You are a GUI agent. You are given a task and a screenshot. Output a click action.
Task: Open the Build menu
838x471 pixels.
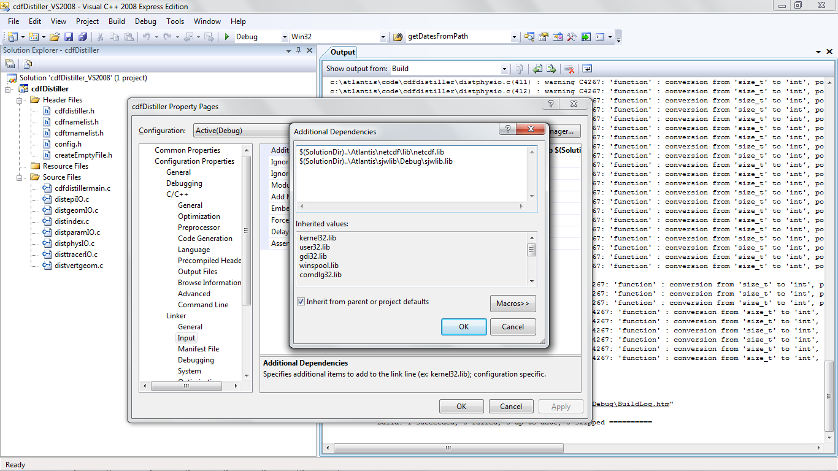(x=117, y=21)
